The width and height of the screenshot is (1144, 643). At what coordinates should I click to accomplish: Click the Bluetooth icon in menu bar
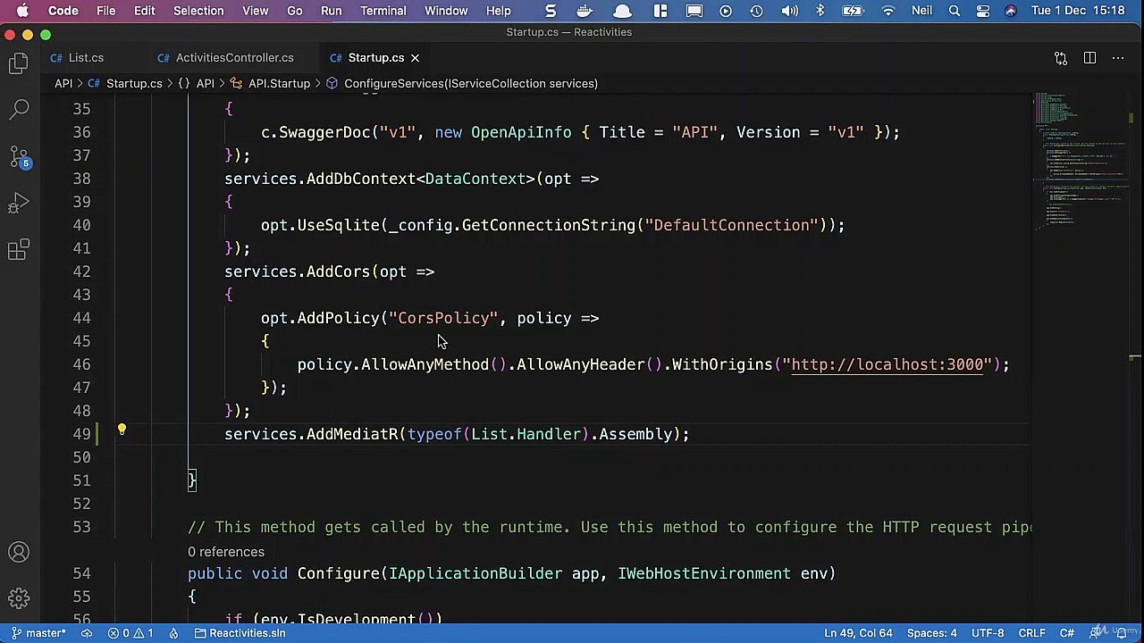pyautogui.click(x=820, y=11)
